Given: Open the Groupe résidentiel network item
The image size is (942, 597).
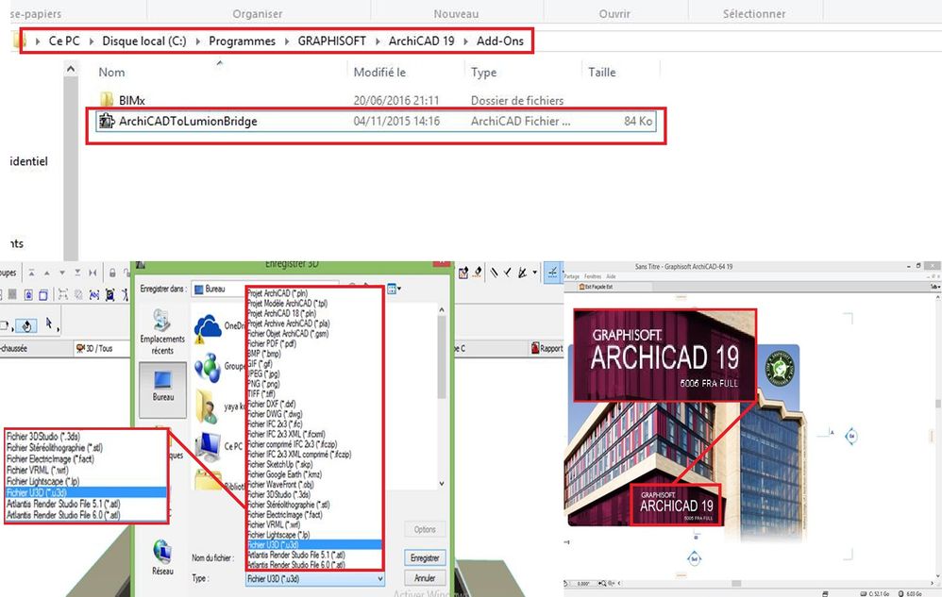Looking at the screenshot, I should pyautogui.click(x=208, y=368).
